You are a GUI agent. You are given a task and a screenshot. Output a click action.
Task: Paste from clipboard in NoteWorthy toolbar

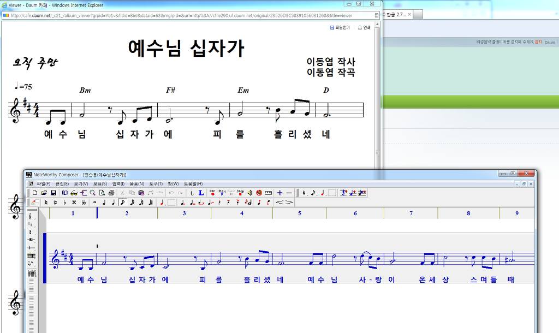click(x=141, y=193)
